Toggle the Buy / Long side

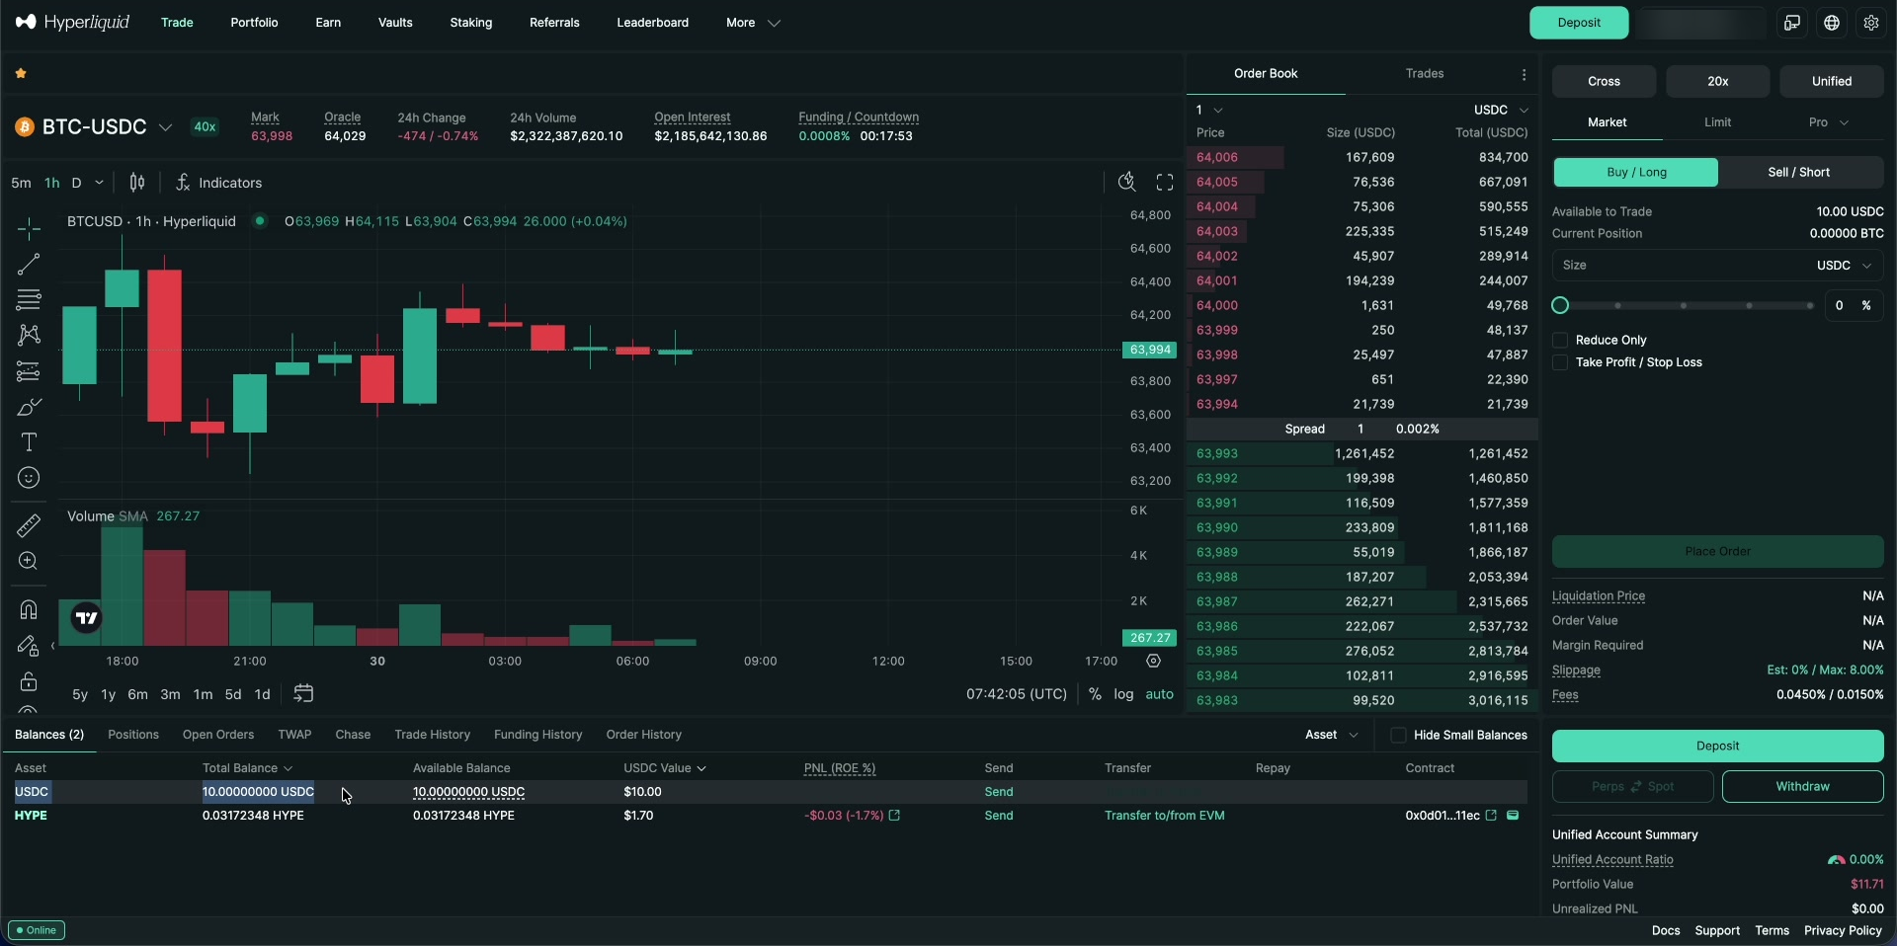pyautogui.click(x=1636, y=172)
